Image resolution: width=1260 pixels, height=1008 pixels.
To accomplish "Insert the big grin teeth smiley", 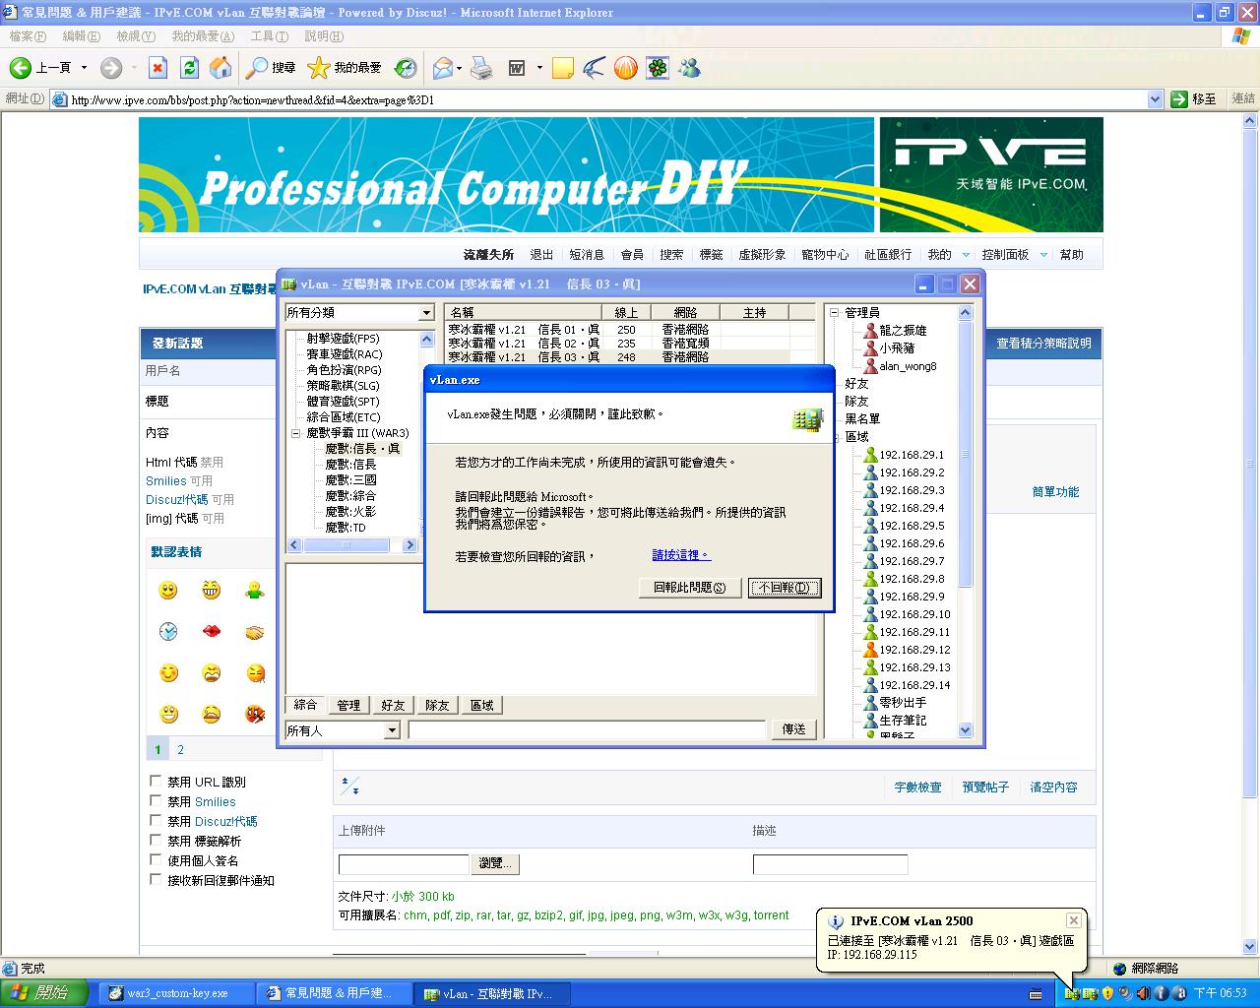I will tap(212, 591).
